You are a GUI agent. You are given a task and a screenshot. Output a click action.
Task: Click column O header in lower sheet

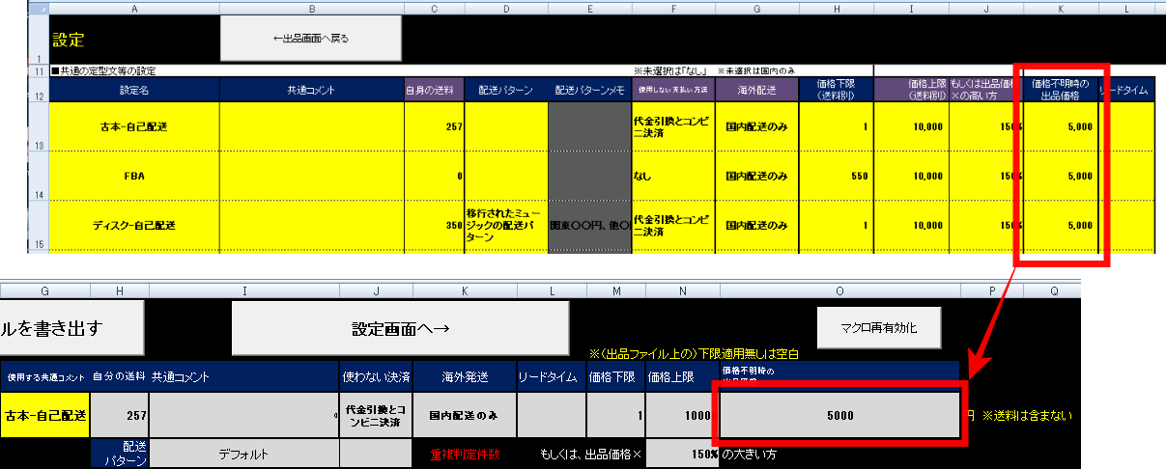tap(838, 290)
